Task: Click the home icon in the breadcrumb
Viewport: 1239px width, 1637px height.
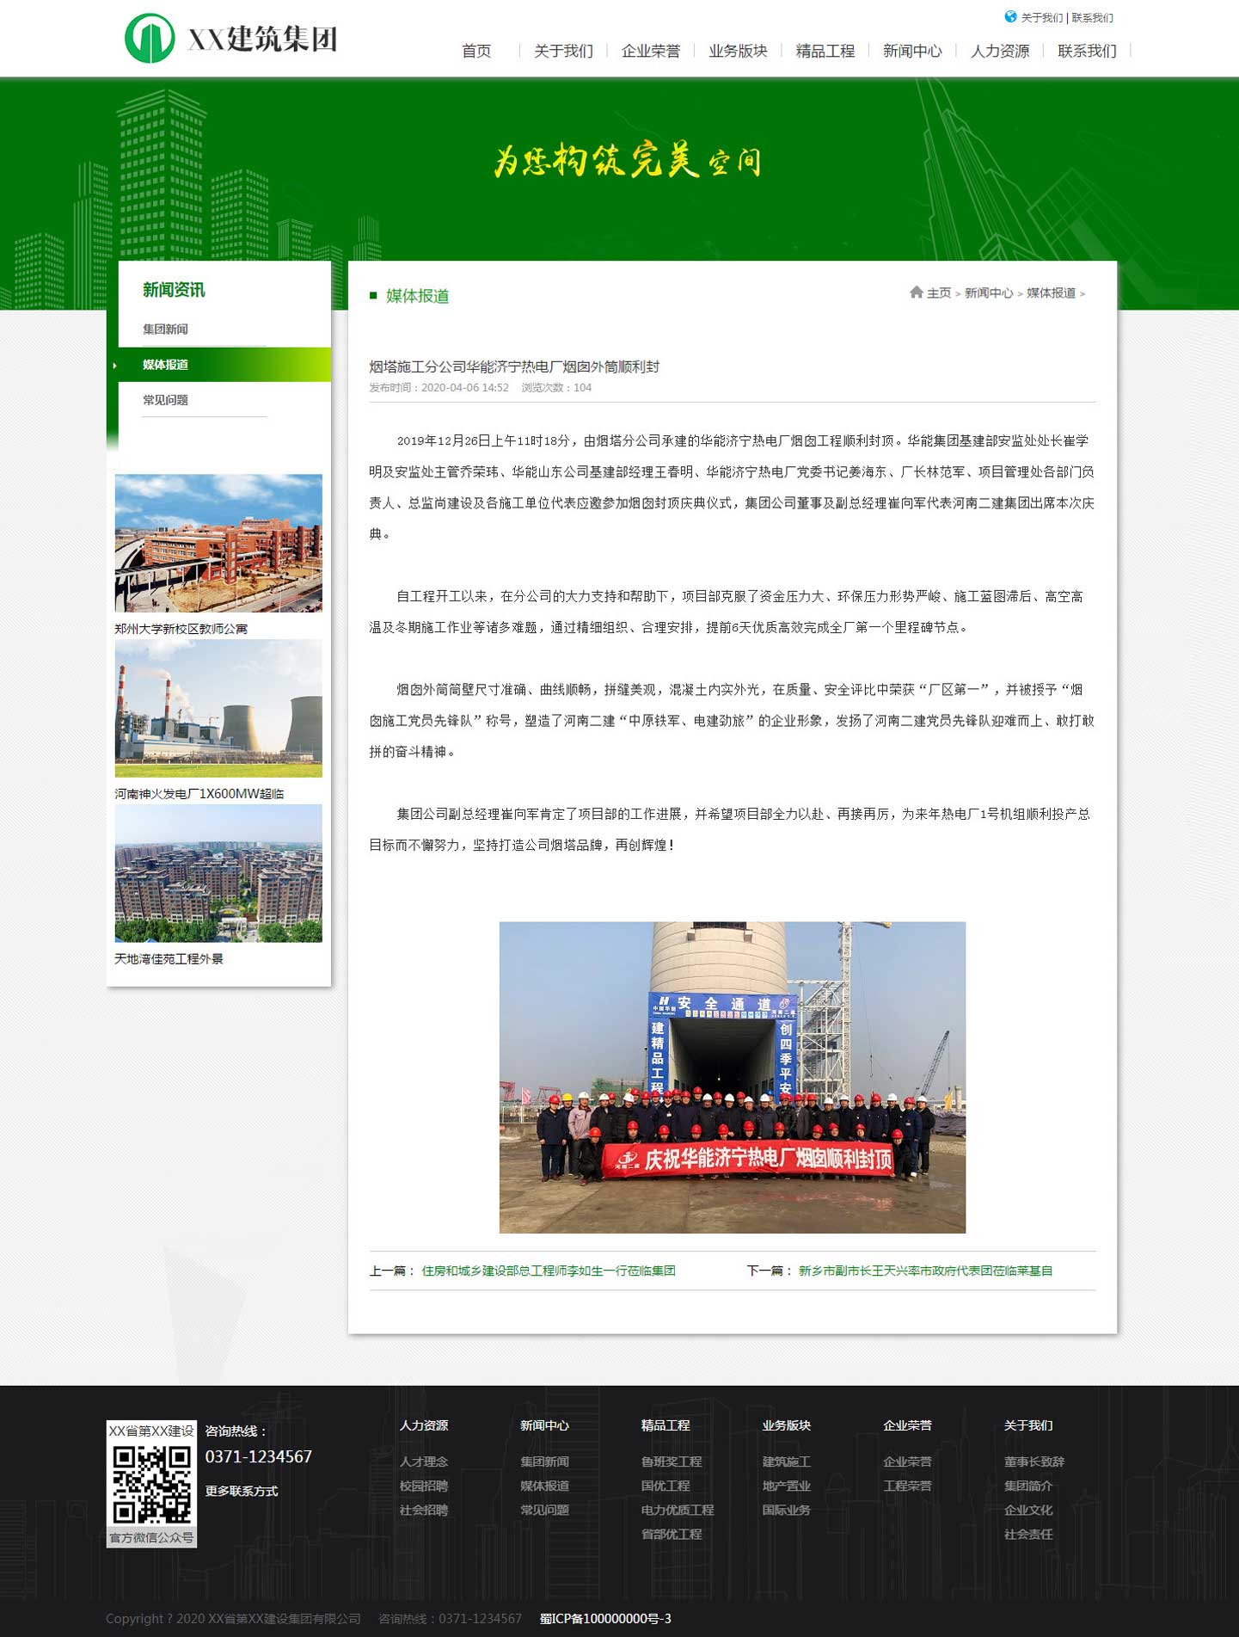Action: coord(916,292)
